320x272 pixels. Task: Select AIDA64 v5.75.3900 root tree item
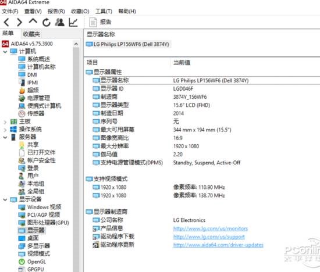pos(27,44)
